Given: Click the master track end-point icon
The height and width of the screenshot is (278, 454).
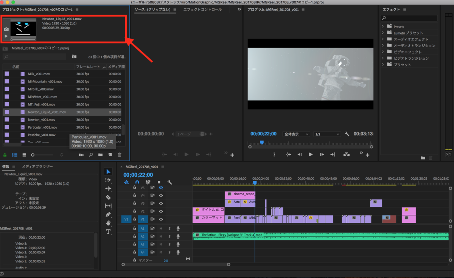Looking at the screenshot, I should click(188, 259).
